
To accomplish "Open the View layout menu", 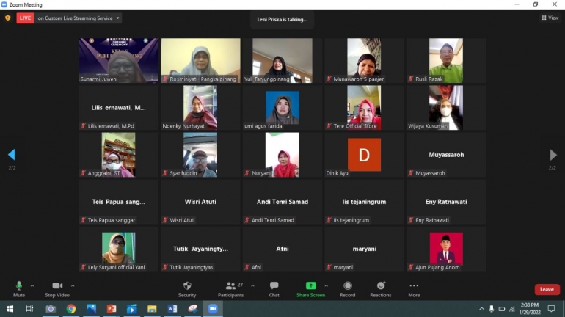I will pos(550,18).
